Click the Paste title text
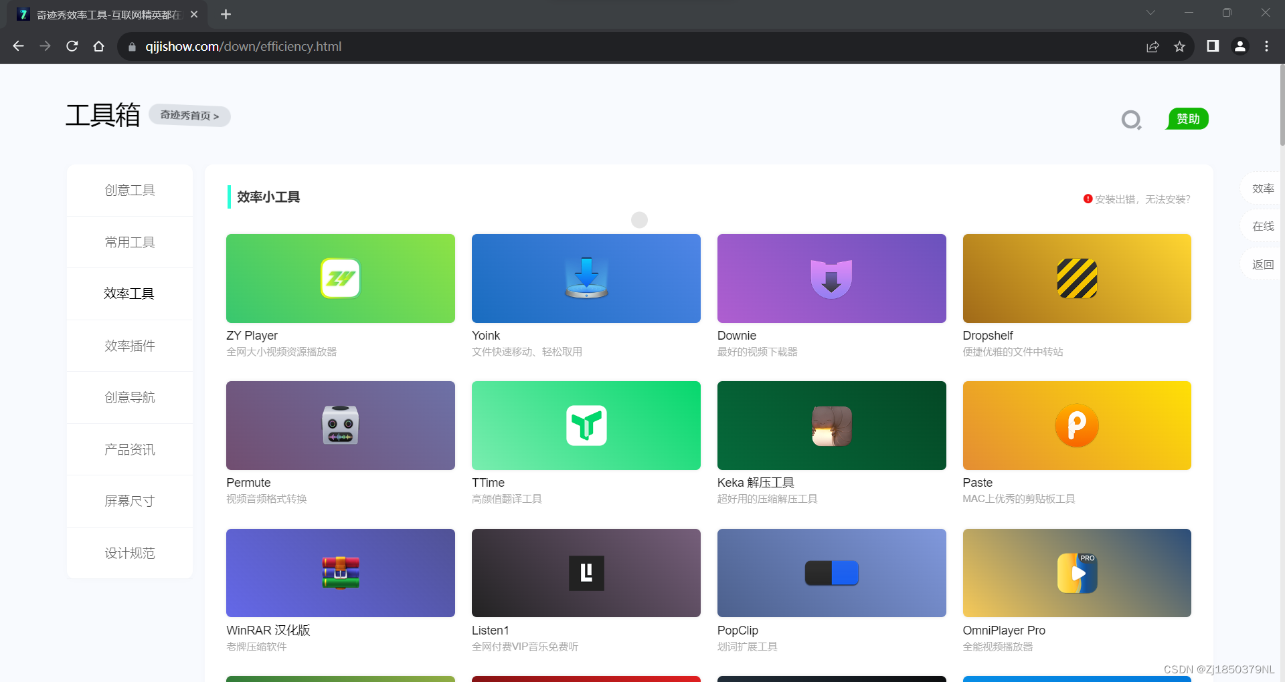 click(x=978, y=483)
